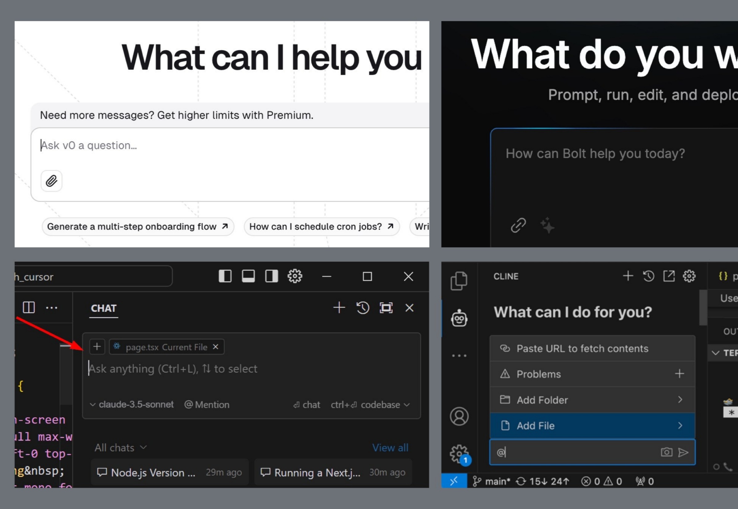Open Cline settings gear icon
The width and height of the screenshot is (738, 509).
click(689, 276)
